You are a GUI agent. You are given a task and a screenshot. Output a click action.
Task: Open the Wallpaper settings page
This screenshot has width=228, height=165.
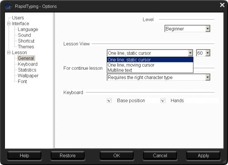point(28,76)
